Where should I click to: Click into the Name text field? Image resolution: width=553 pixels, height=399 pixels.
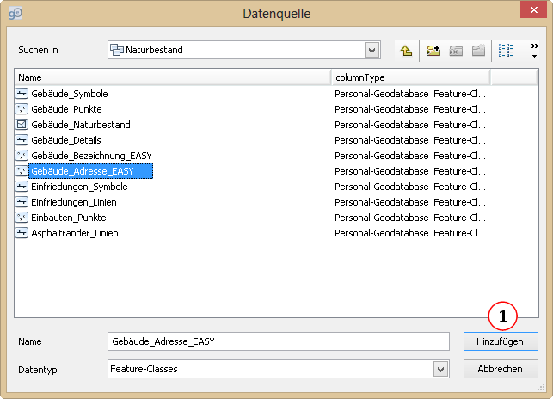pyautogui.click(x=278, y=341)
